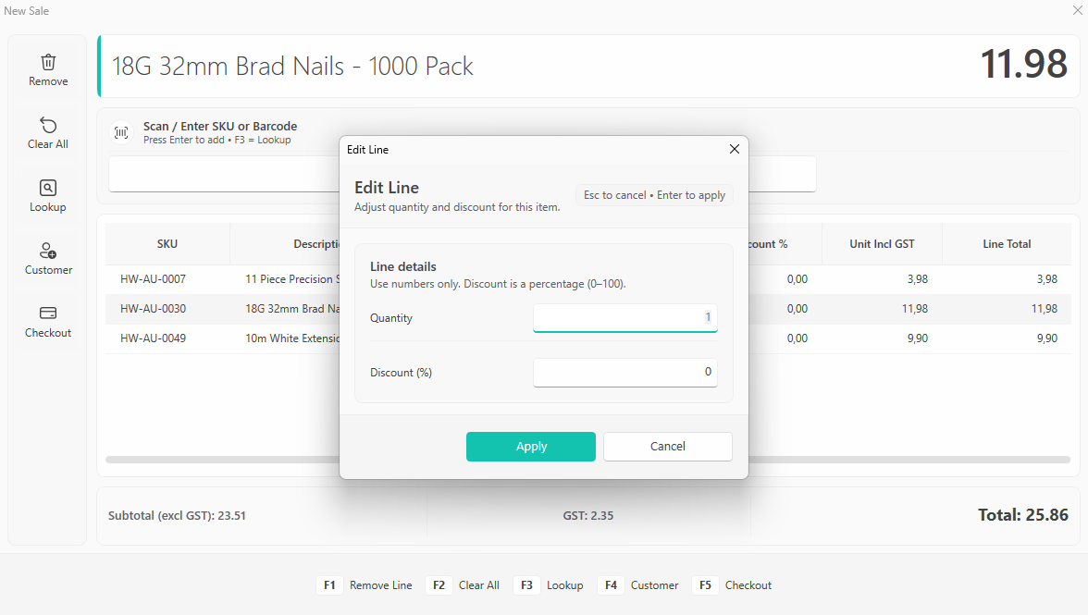
Task: Click the Clear All undo icon
Action: pos(48,126)
